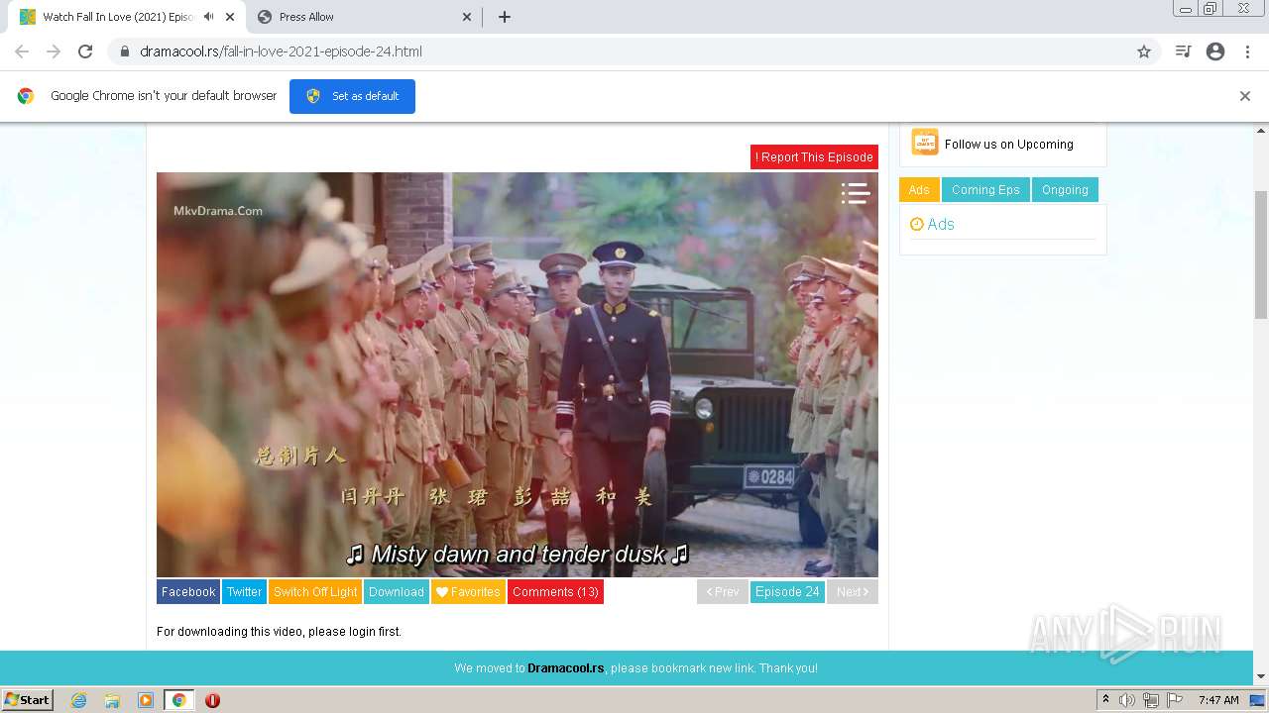Screen dimensions: 1269x713
Task: Click the Chrome taskbar icon
Action: click(178, 700)
